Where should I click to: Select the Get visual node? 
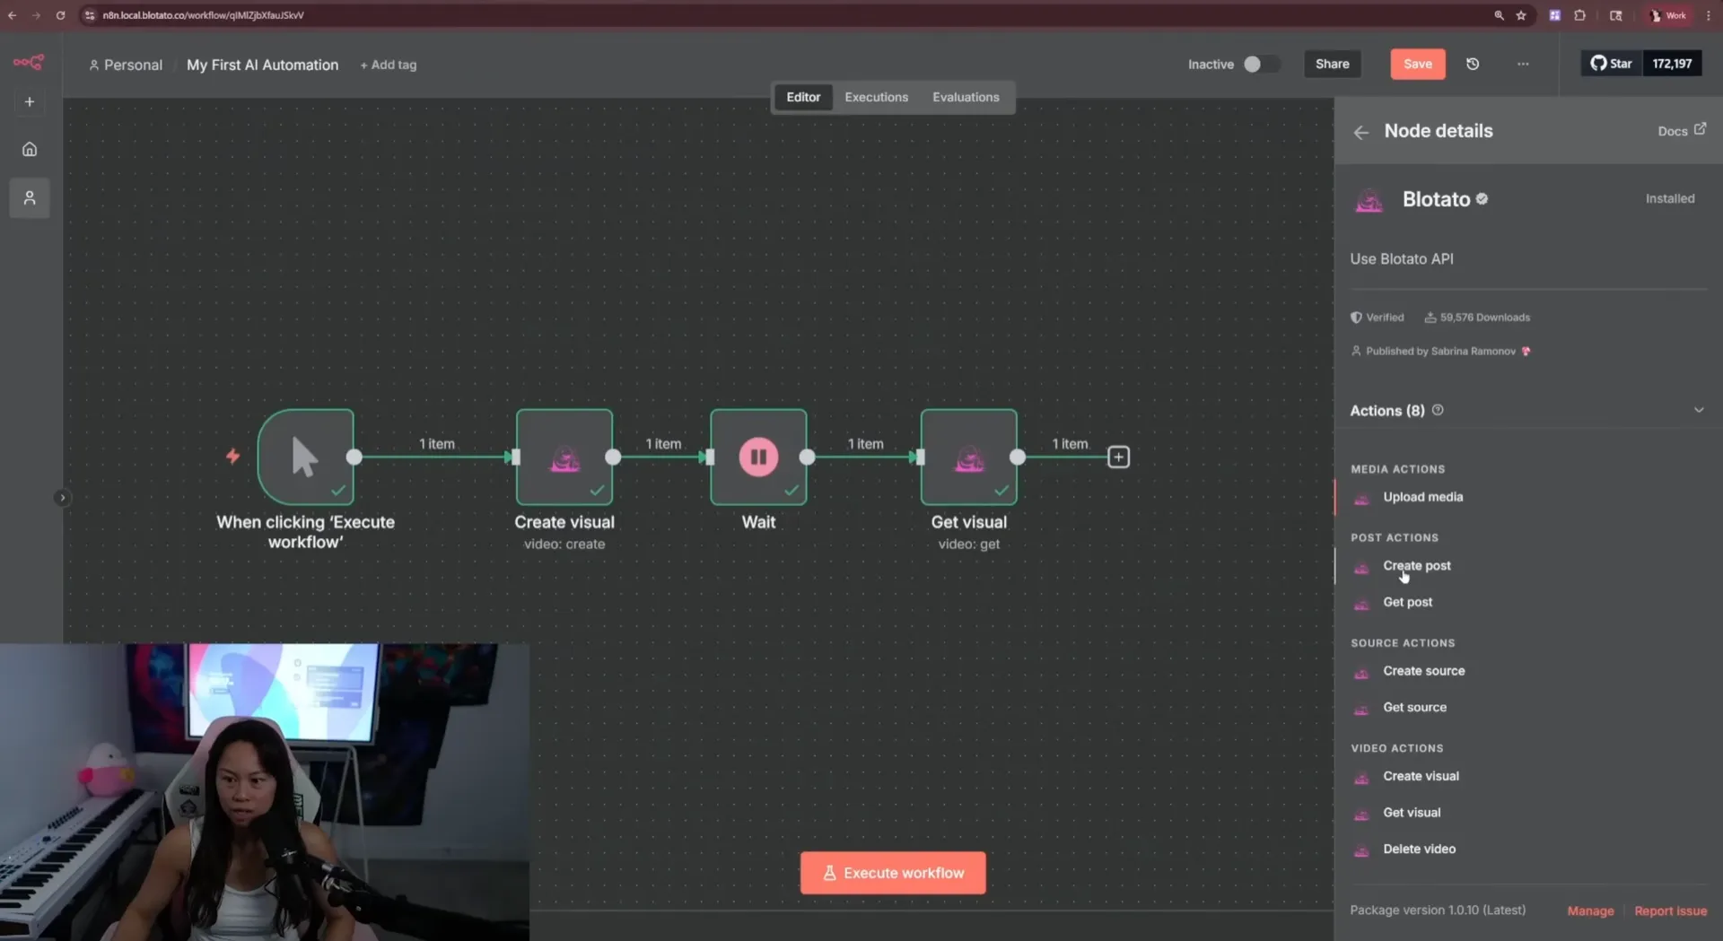click(969, 457)
